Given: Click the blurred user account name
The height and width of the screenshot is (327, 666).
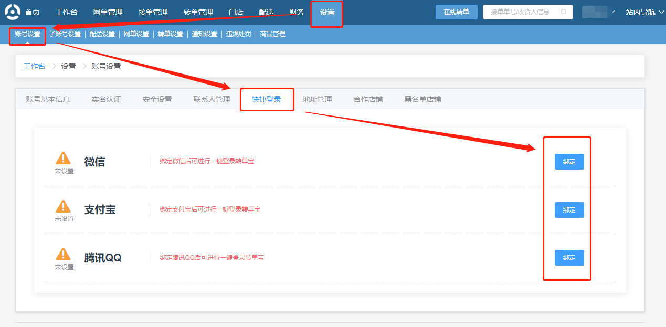Looking at the screenshot, I should (x=597, y=12).
